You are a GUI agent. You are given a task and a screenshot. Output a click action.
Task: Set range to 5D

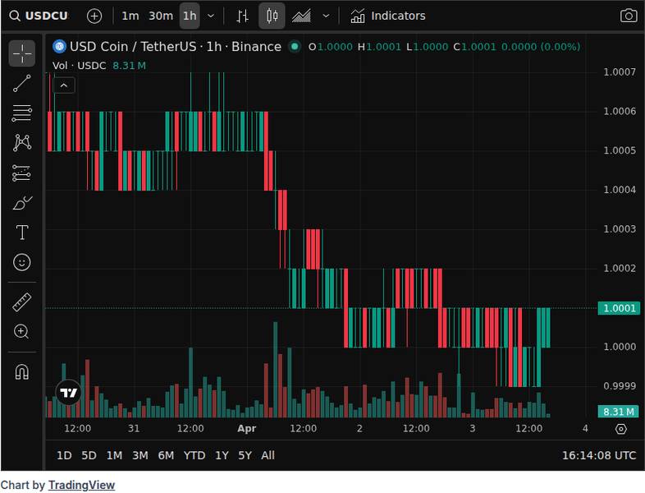(x=89, y=455)
